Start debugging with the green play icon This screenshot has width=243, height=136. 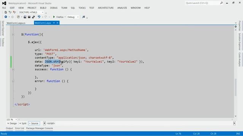coord(54,17)
